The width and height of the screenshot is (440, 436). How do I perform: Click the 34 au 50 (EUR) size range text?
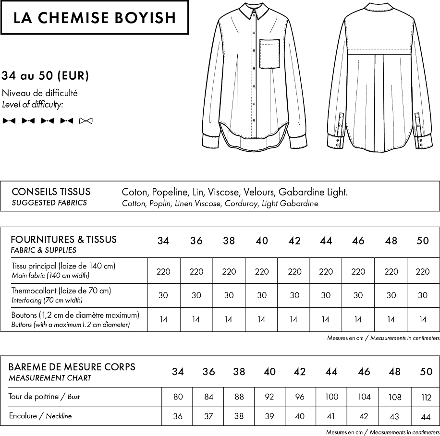click(45, 76)
